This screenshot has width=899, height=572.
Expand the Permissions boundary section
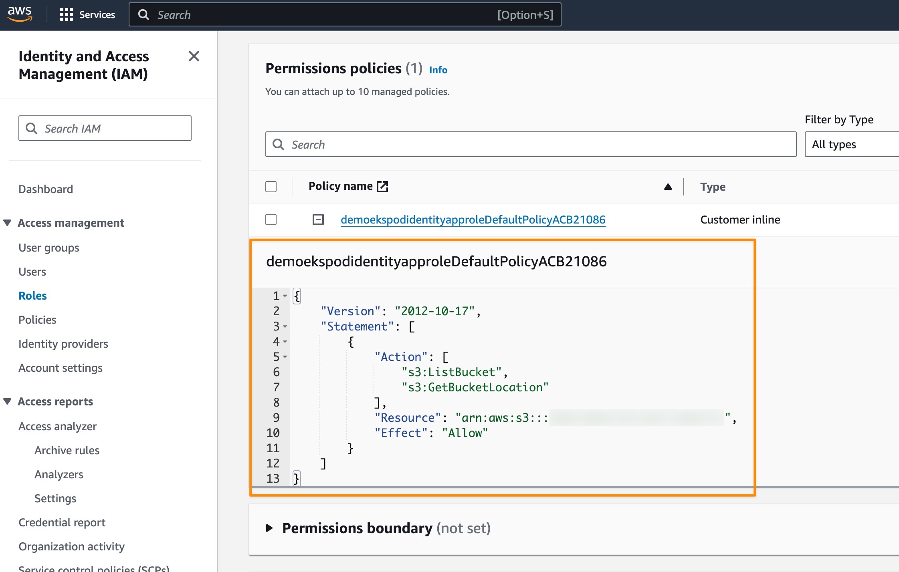[270, 528]
